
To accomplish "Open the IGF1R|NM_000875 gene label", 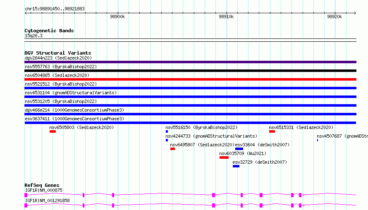I will pos(43,190).
